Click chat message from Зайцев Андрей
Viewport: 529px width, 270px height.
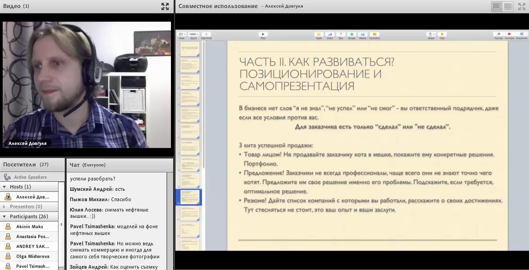pos(114,266)
